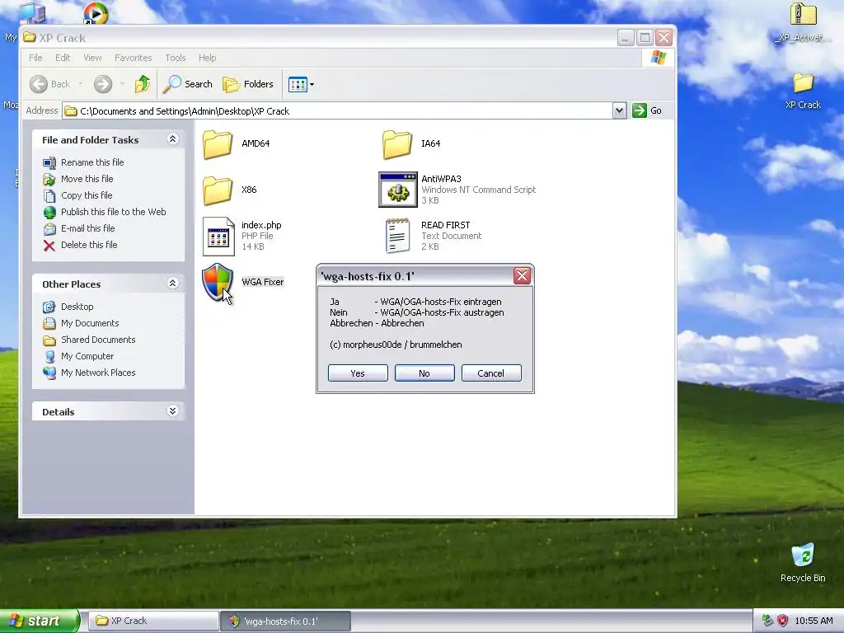Screen dimensions: 844x633
Task: Click the AntiWPA3 file name text
Action: (x=442, y=179)
